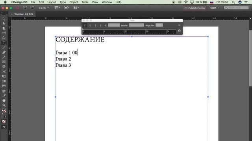The width and height of the screenshot is (252, 141).
Task: Open the Wi-Fi status menu
Action: click(185, 2)
